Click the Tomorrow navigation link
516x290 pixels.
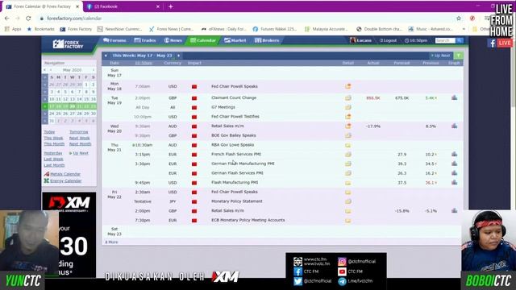click(x=79, y=132)
